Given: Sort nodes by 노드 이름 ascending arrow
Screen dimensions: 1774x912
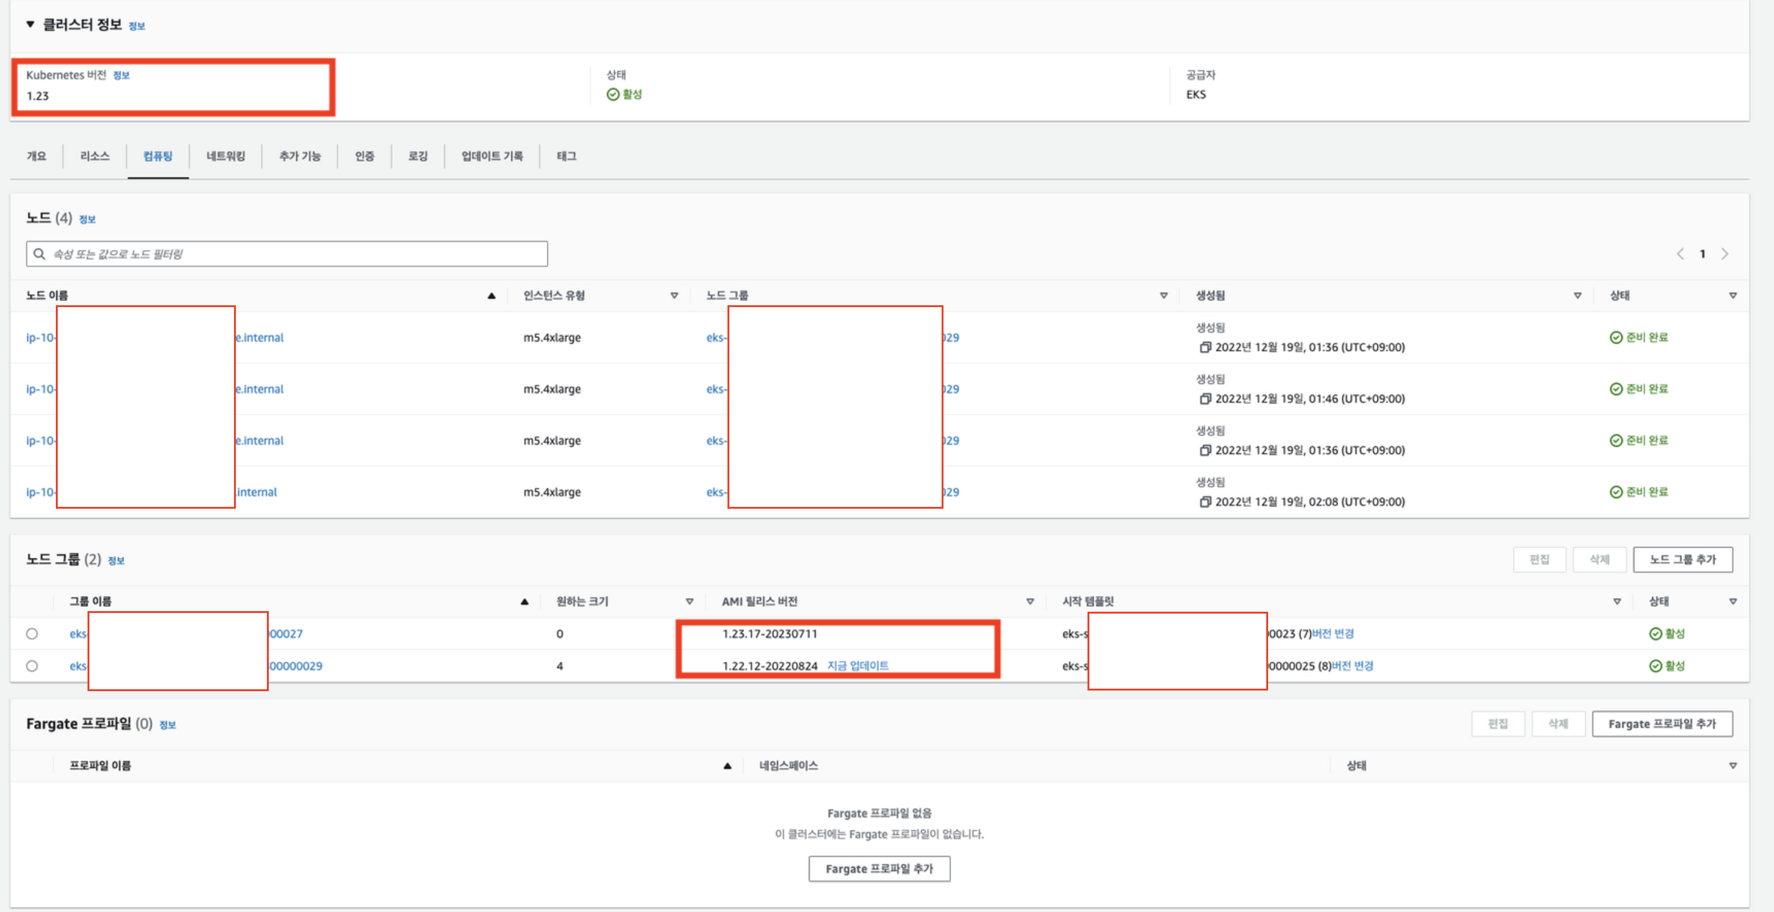Looking at the screenshot, I should coord(491,296).
